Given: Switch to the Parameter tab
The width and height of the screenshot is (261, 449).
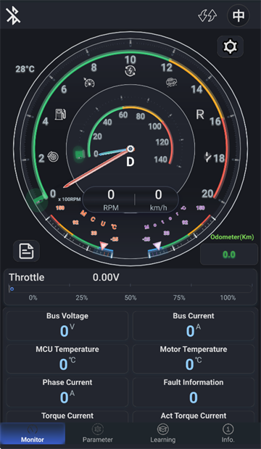Looking at the screenshot, I should 98,434.
